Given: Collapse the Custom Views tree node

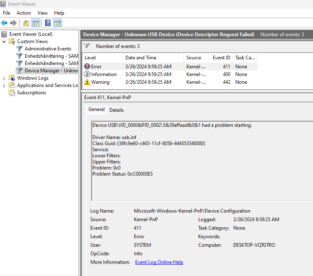Looking at the screenshot, I should click(4, 41).
